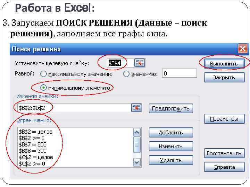Close the Поиск решения dialog
Viewport: 250px width, 187px height.
(243, 49)
